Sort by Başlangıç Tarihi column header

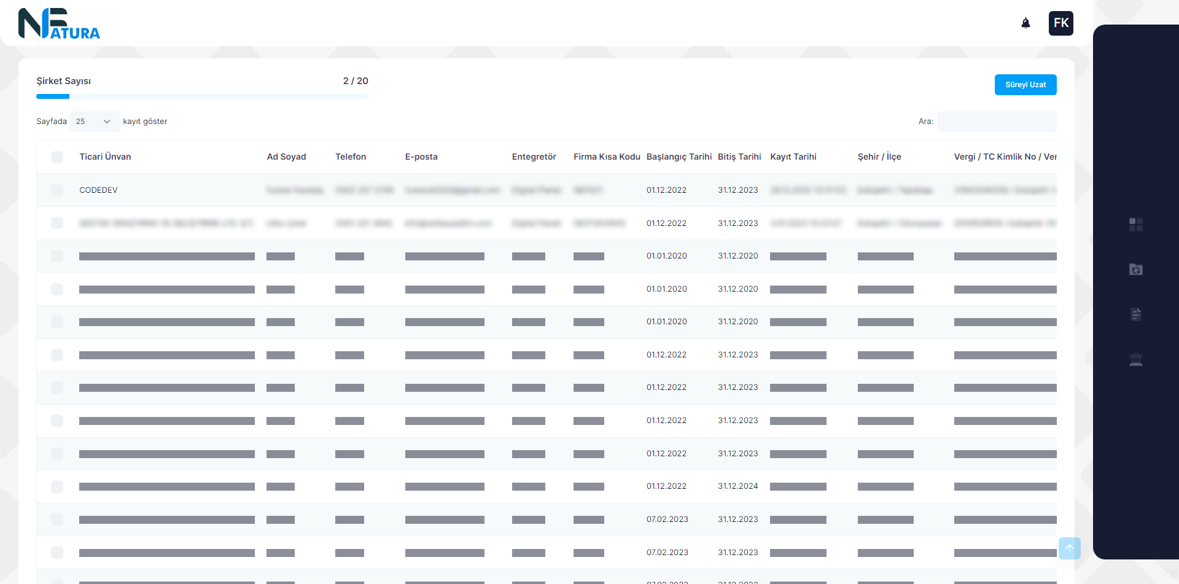coord(679,157)
